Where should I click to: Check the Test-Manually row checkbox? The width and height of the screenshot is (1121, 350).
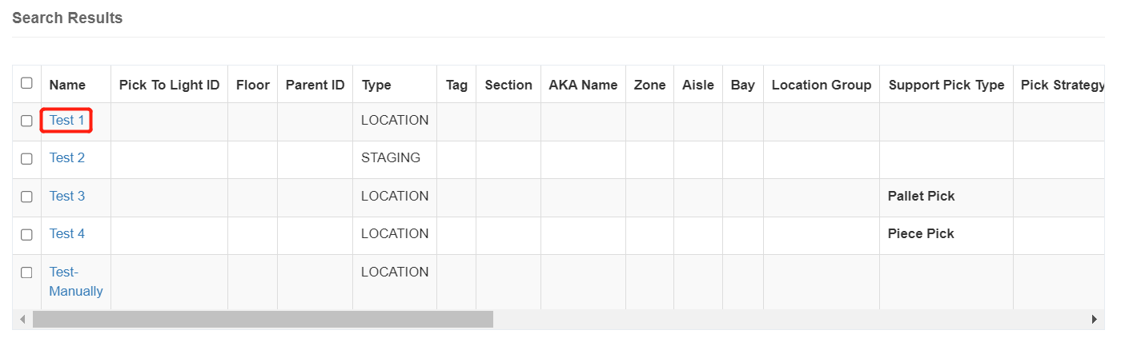26,272
